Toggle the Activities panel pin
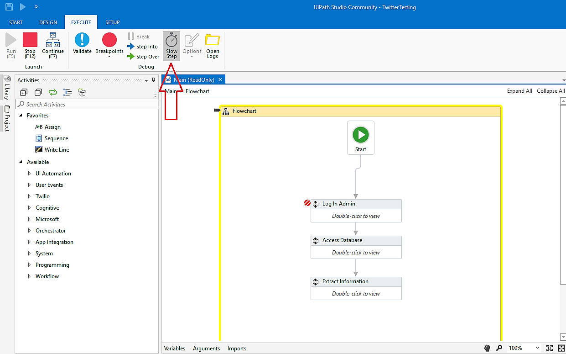 [x=154, y=80]
